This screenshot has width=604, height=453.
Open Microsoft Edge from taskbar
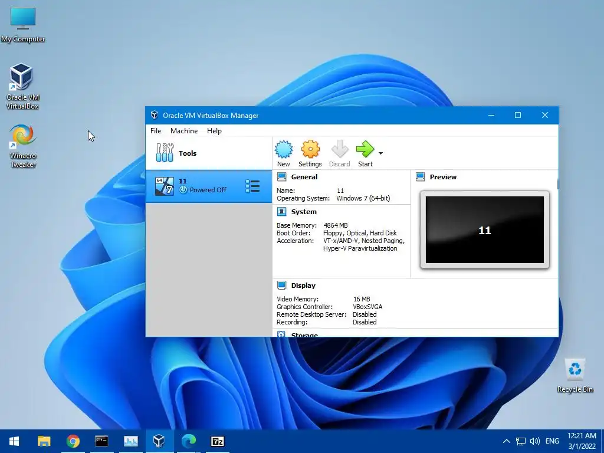pos(189,441)
